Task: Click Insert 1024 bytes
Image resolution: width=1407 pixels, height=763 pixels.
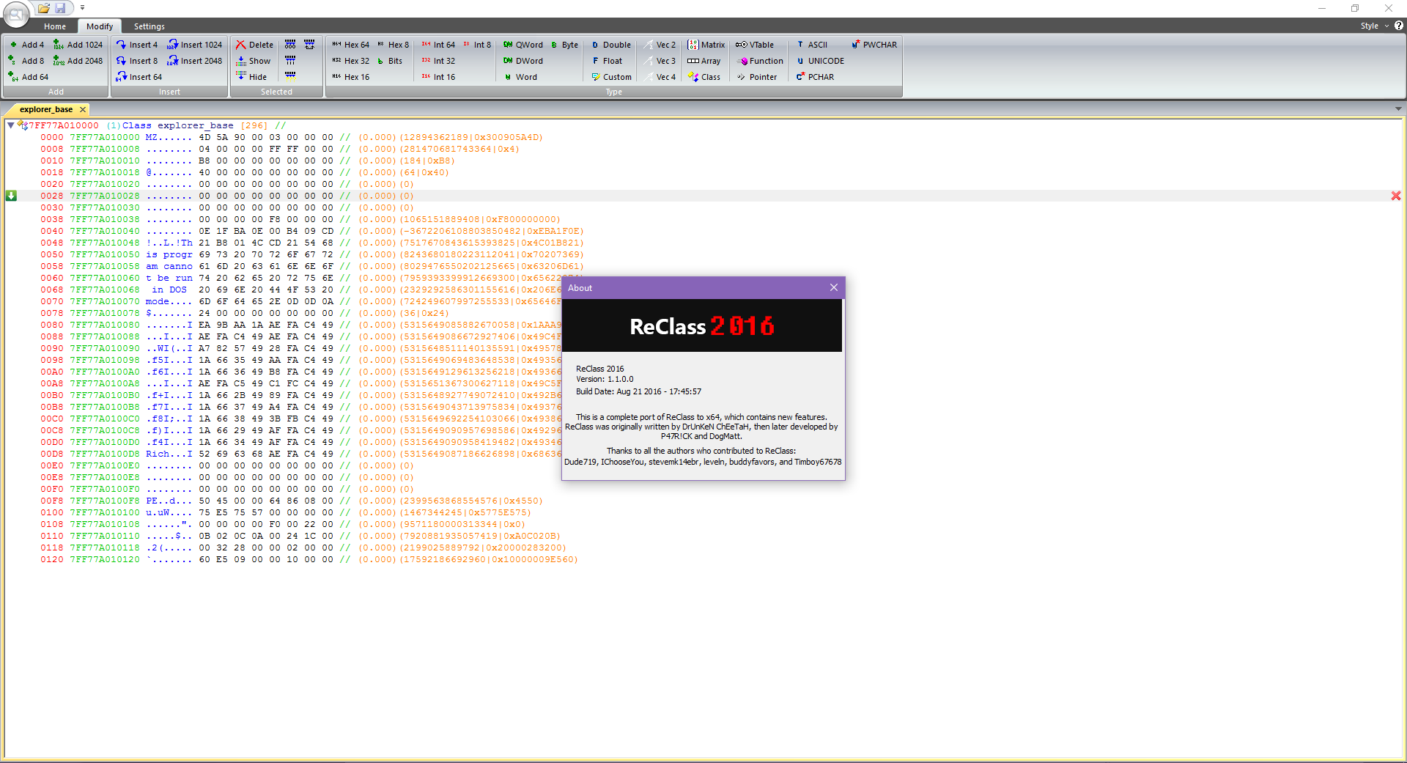Action: (x=194, y=45)
